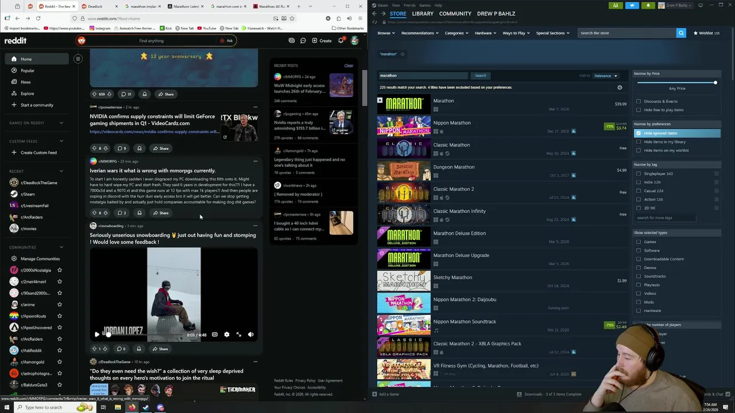Collapse Reddit Custom Feeds section
Image resolution: width=735 pixels, height=413 pixels.
61,141
